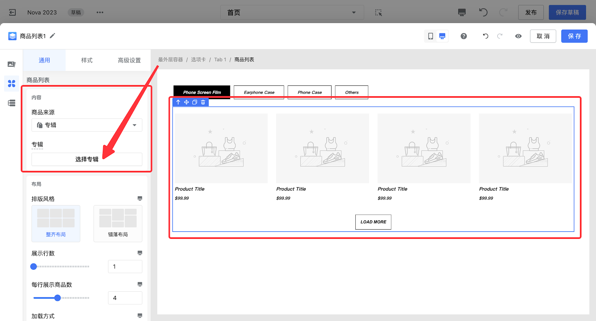
Task: Open the three-dots more menu beside 草稿
Action: click(100, 13)
